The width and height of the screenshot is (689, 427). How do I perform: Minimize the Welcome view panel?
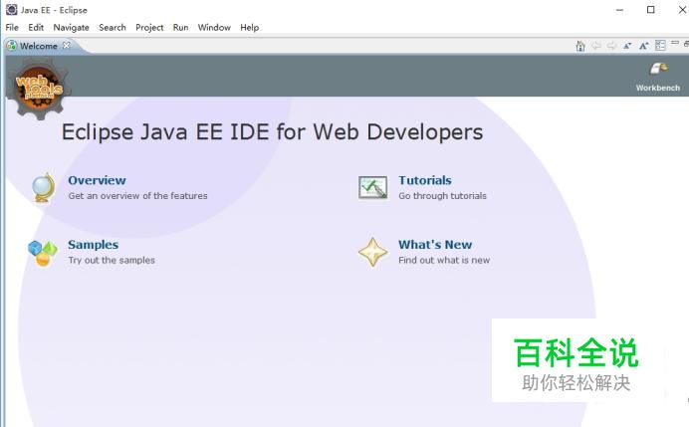click(x=675, y=43)
